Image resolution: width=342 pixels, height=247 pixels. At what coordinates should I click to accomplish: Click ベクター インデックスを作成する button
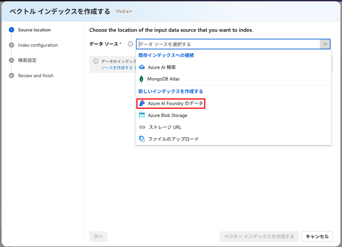tap(259, 237)
